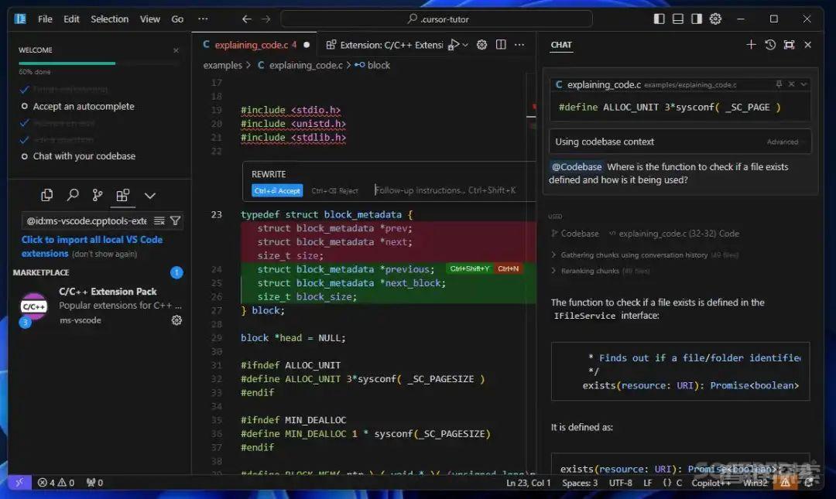
Task: Switch to the explaining_code.c tab
Action: 251,45
